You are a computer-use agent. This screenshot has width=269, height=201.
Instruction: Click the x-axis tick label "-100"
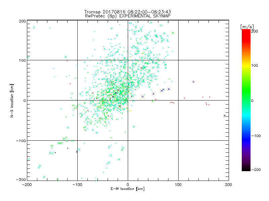click(x=77, y=185)
